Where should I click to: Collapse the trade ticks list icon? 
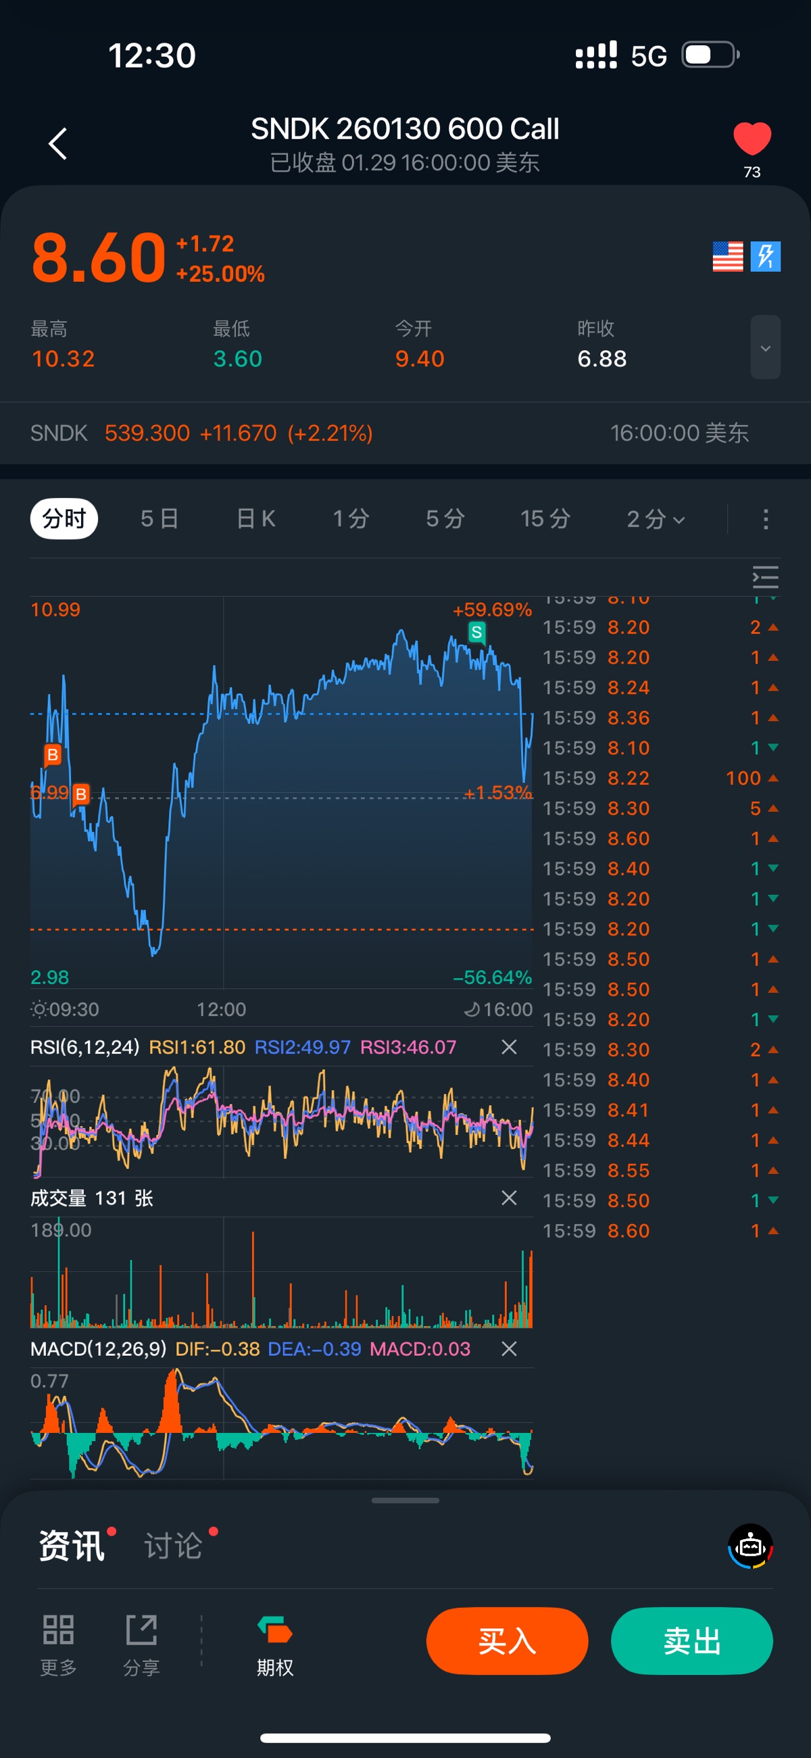click(x=765, y=577)
